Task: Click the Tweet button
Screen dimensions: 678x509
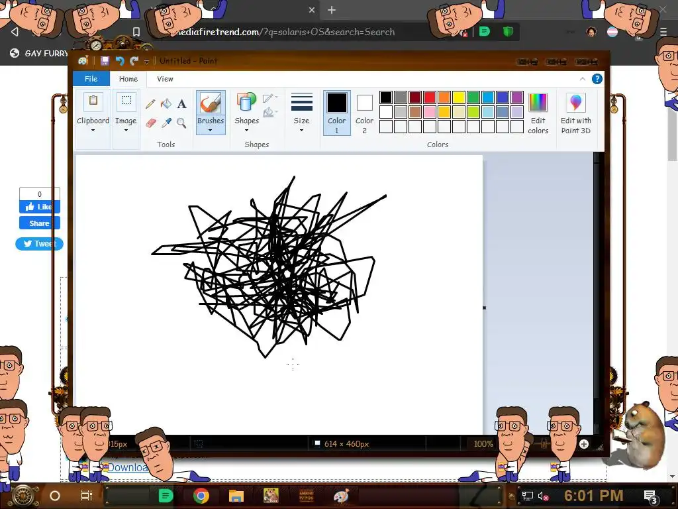Action: (39, 244)
